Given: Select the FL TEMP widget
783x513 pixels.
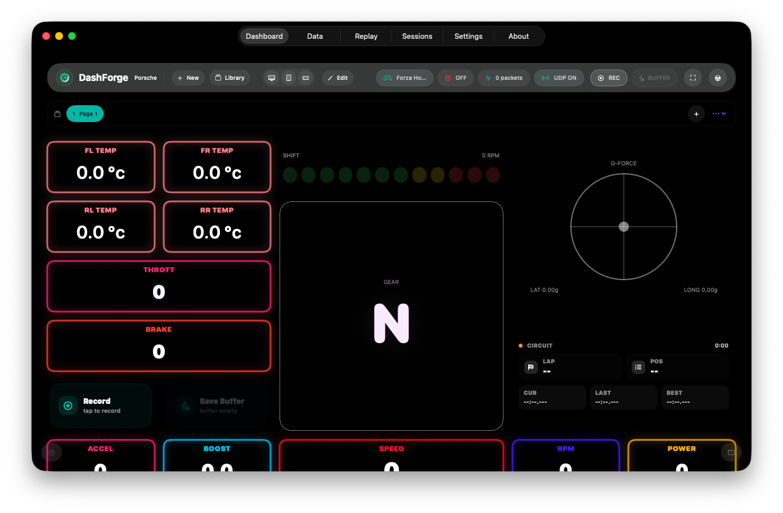Looking at the screenshot, I should coord(101,167).
